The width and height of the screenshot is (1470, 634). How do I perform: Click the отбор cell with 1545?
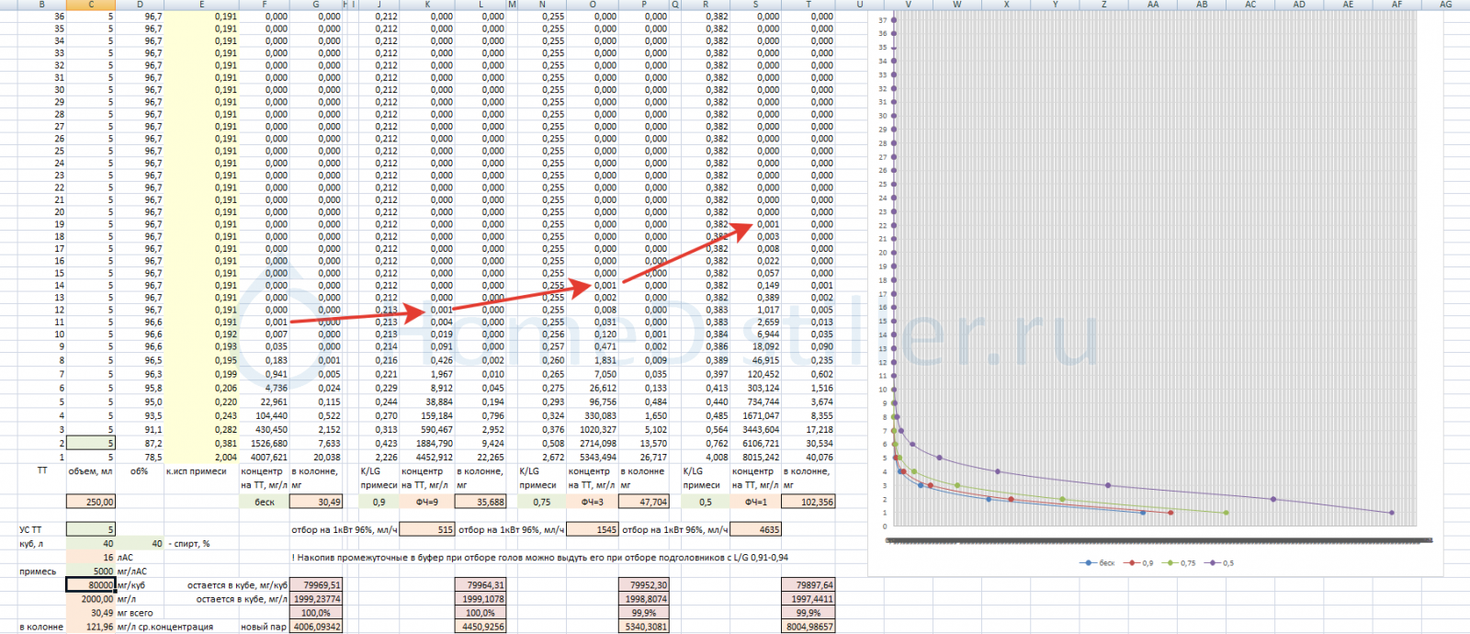pyautogui.click(x=593, y=529)
